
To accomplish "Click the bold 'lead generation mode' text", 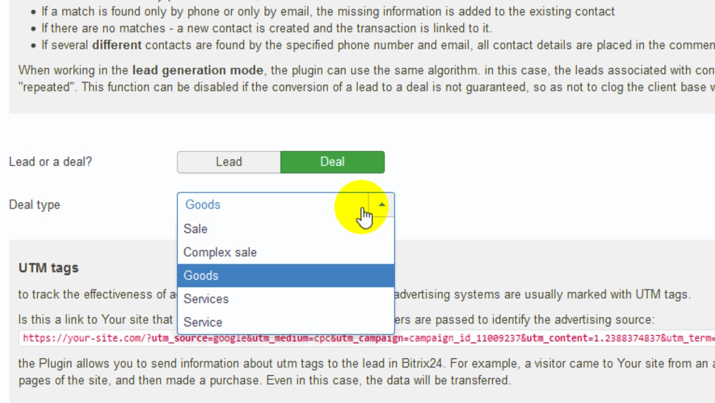I will (198, 70).
